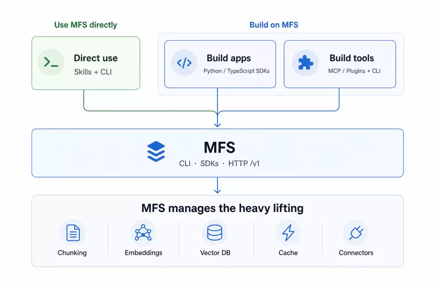
Task: Click the puzzle piece icon in Build tools
Action: point(305,62)
